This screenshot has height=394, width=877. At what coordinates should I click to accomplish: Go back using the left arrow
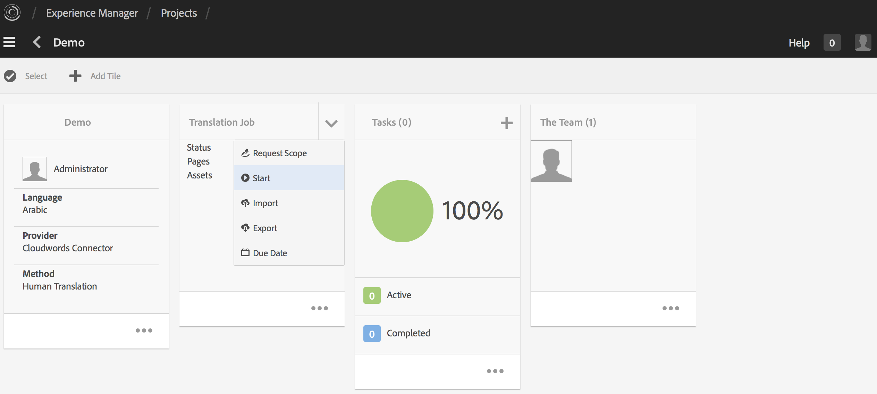coord(37,42)
